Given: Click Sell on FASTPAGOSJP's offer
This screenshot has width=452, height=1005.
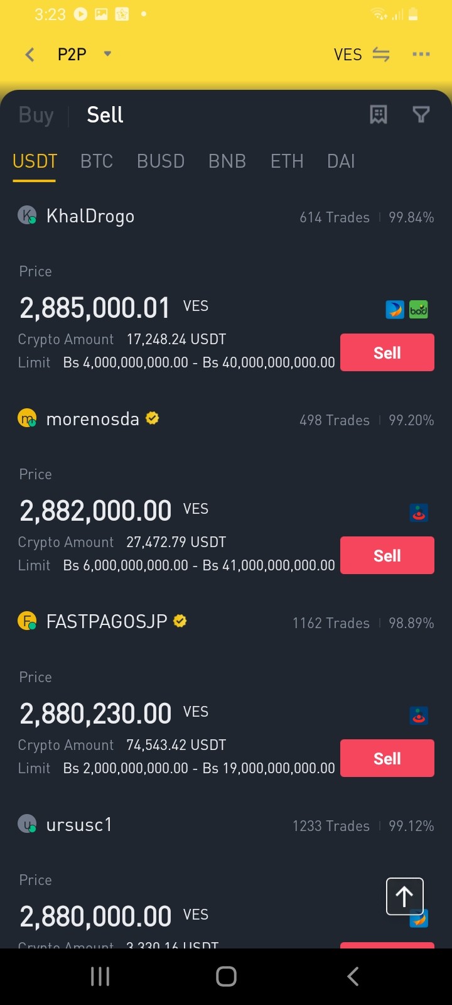Looking at the screenshot, I should [387, 758].
